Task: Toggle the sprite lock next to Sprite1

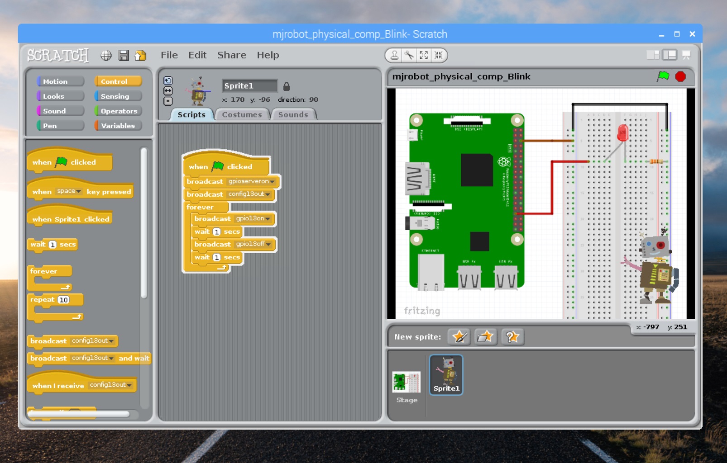Action: point(287,86)
